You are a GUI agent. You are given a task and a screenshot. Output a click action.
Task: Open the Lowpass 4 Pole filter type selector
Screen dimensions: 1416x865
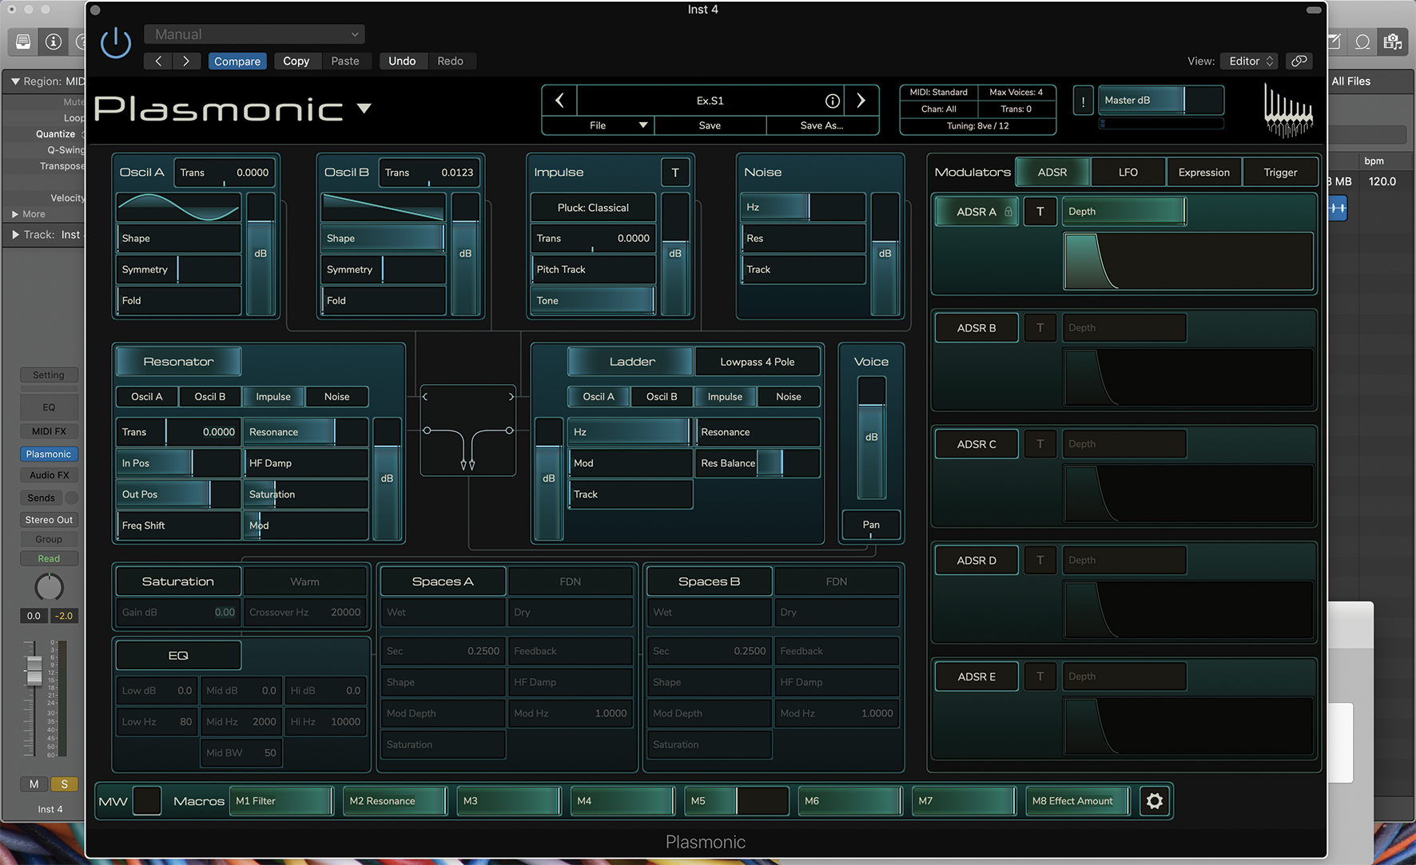(758, 362)
